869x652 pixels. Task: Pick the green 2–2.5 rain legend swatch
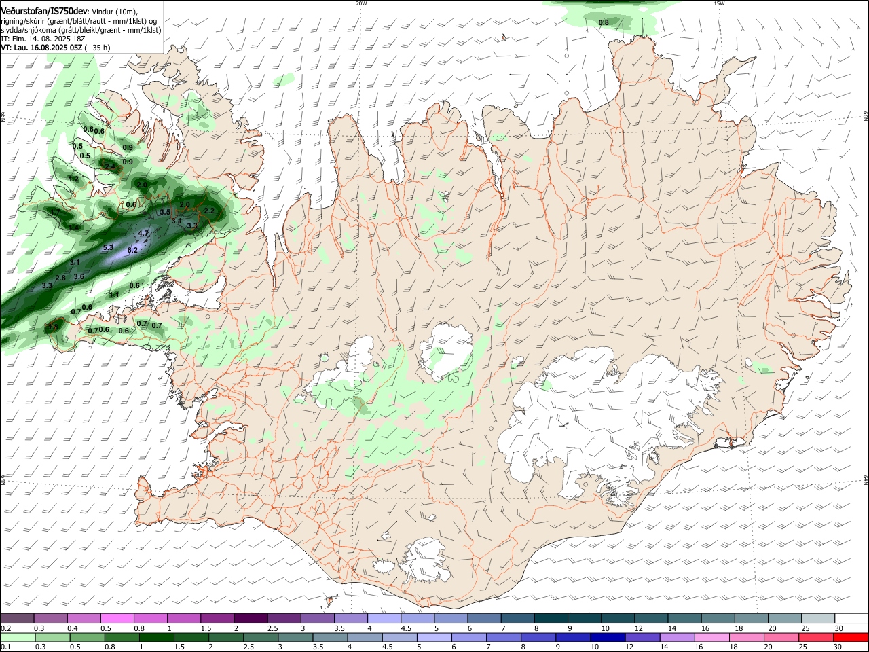[225, 637]
